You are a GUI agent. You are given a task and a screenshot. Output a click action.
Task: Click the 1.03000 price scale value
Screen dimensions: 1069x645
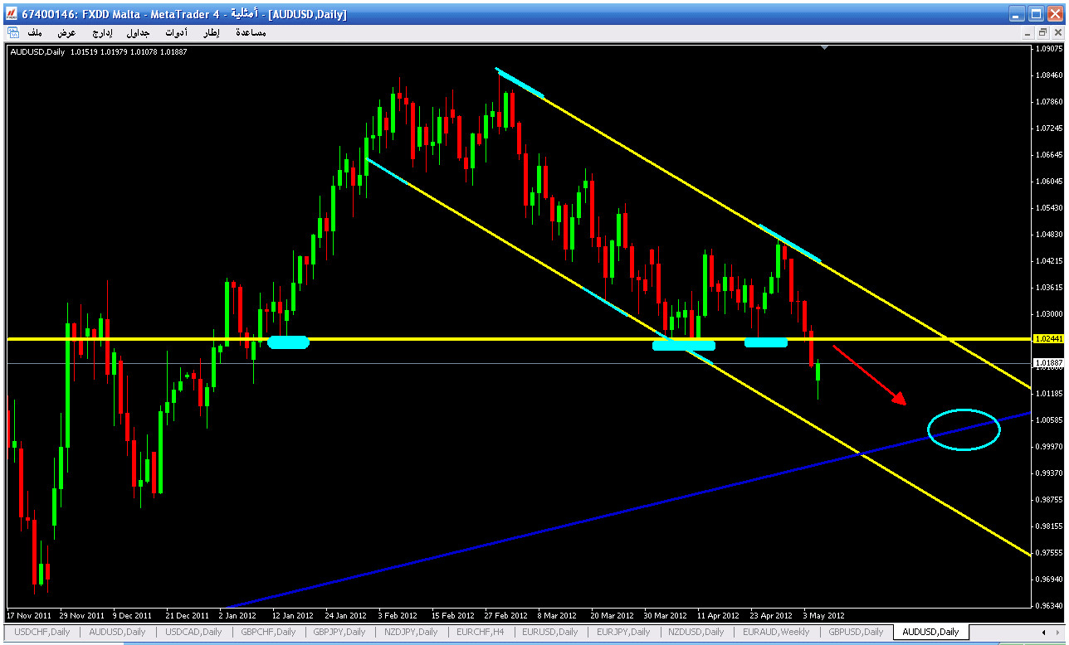[1048, 314]
